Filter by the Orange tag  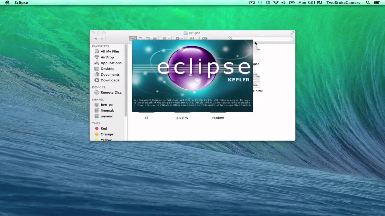(104, 134)
